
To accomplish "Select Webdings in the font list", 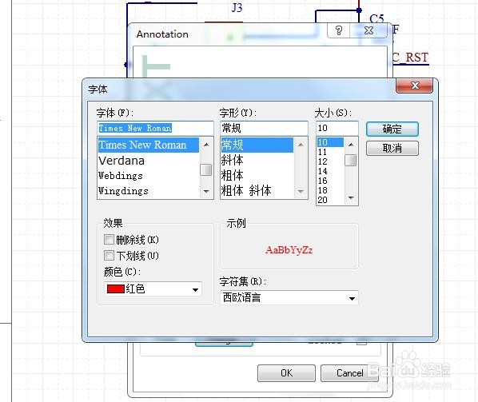I will (148, 176).
